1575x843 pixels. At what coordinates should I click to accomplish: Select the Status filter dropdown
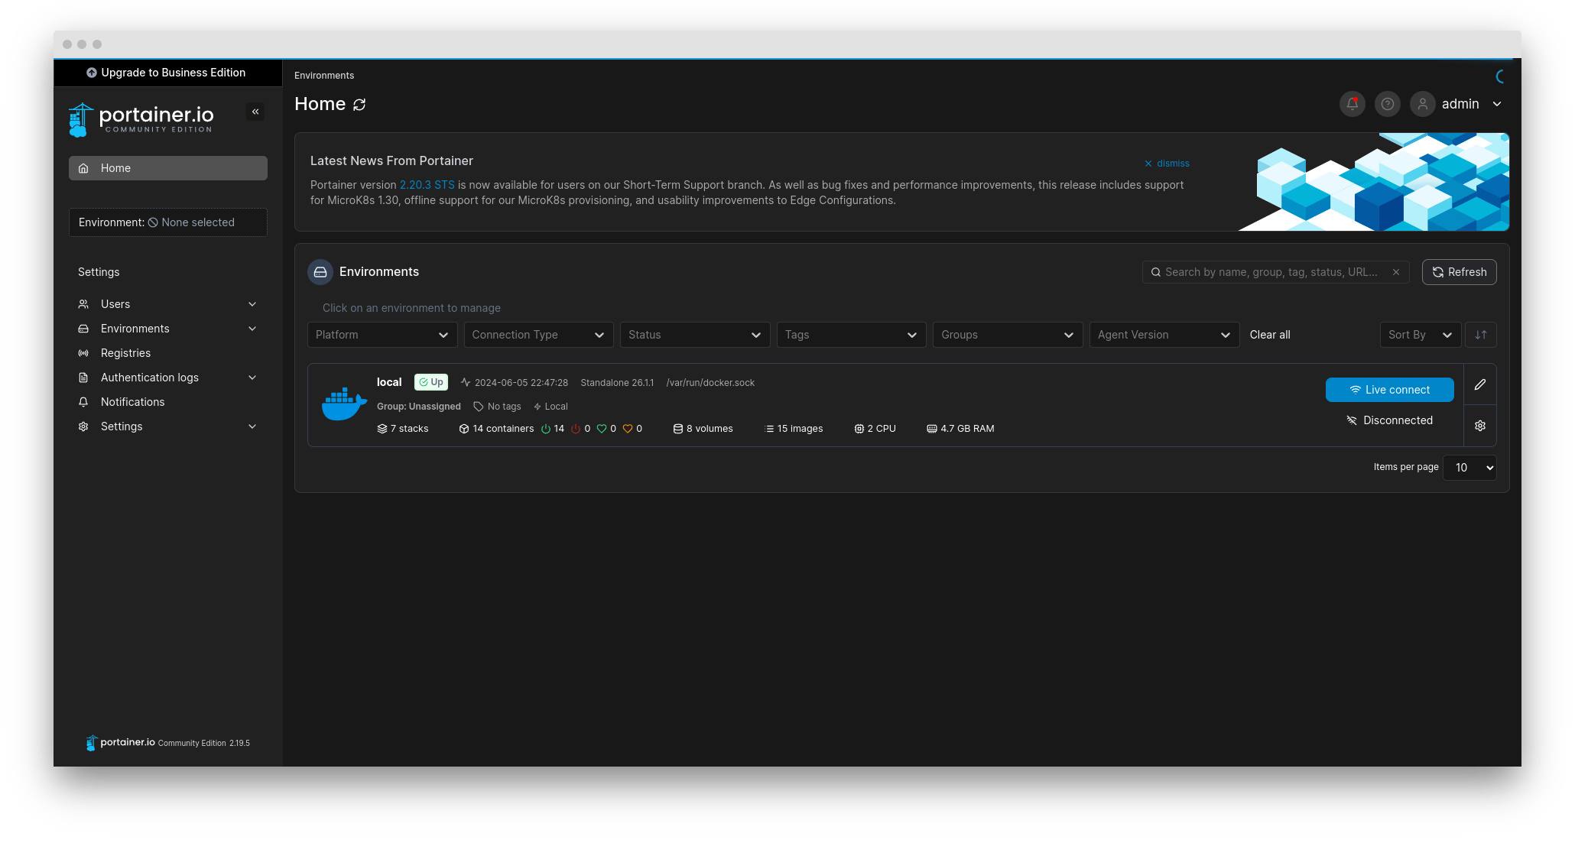coord(693,334)
